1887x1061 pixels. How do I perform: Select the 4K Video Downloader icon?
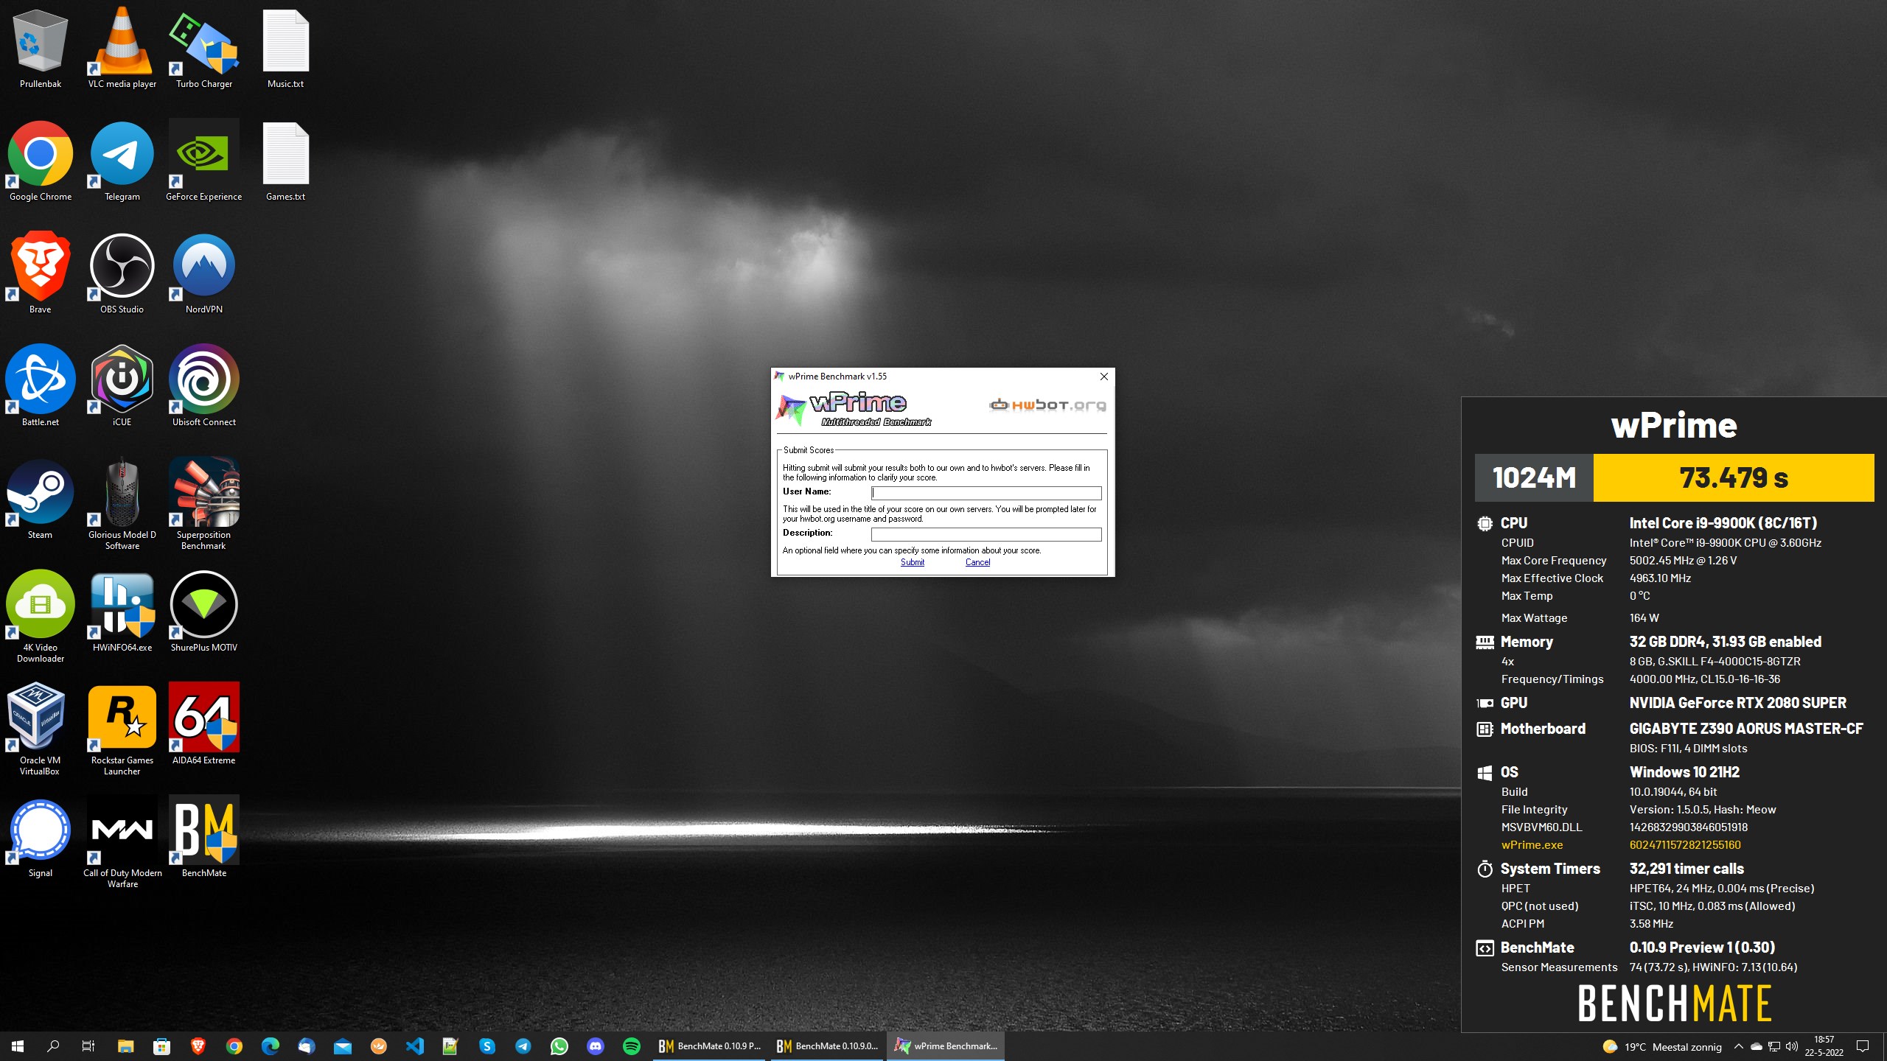pyautogui.click(x=41, y=617)
